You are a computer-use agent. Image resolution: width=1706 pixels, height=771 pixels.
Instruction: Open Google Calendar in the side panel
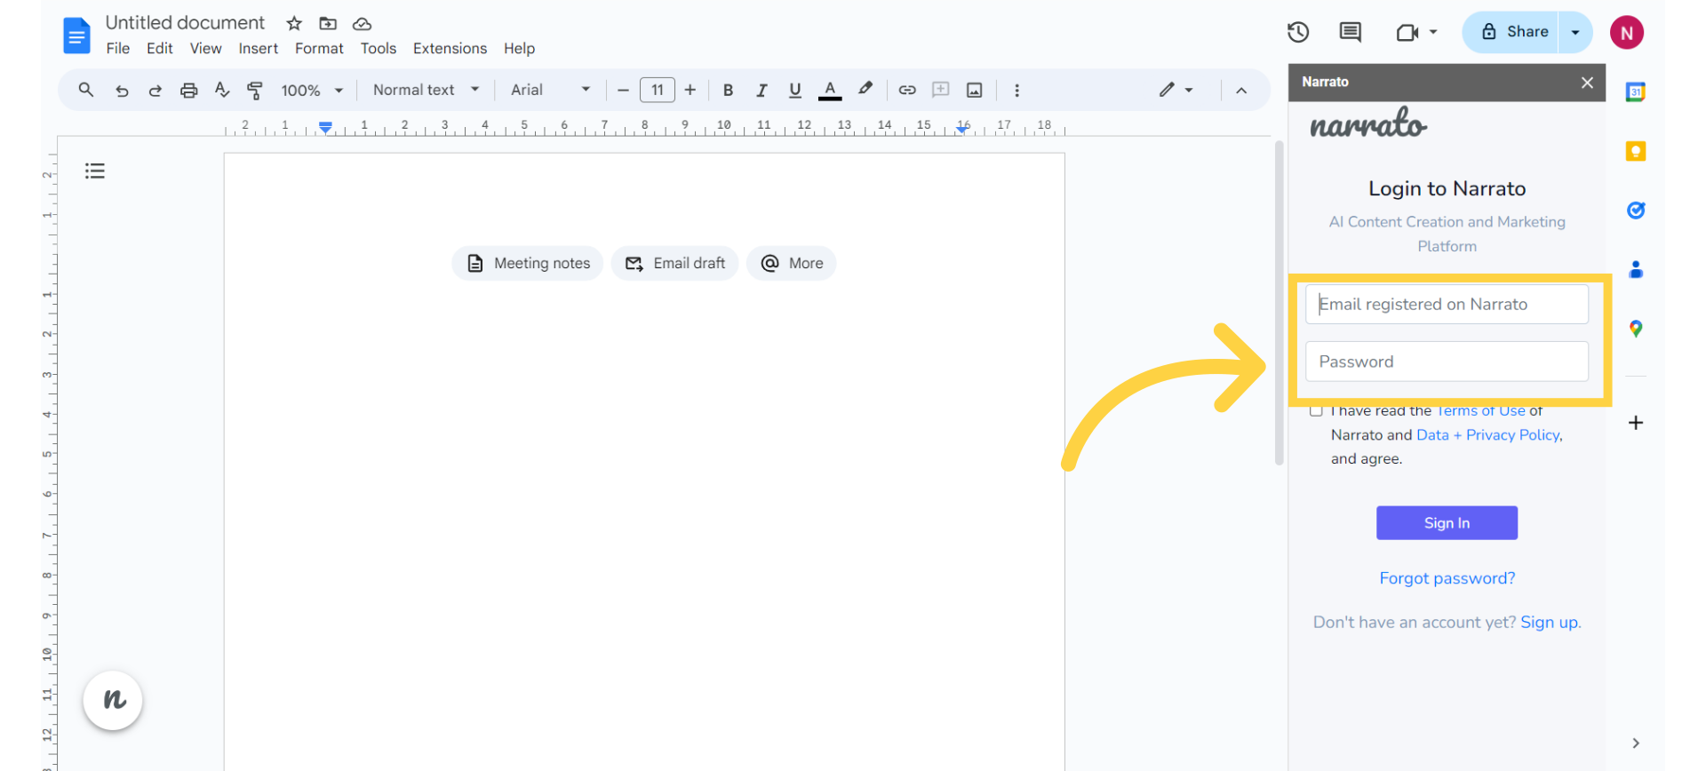pos(1636,91)
